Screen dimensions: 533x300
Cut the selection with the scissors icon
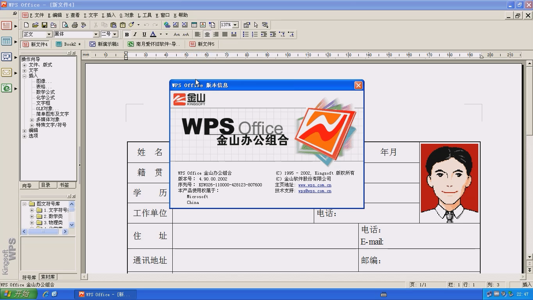[x=96, y=25]
